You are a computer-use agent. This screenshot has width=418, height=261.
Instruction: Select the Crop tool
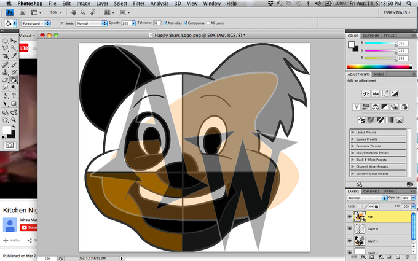(6, 56)
